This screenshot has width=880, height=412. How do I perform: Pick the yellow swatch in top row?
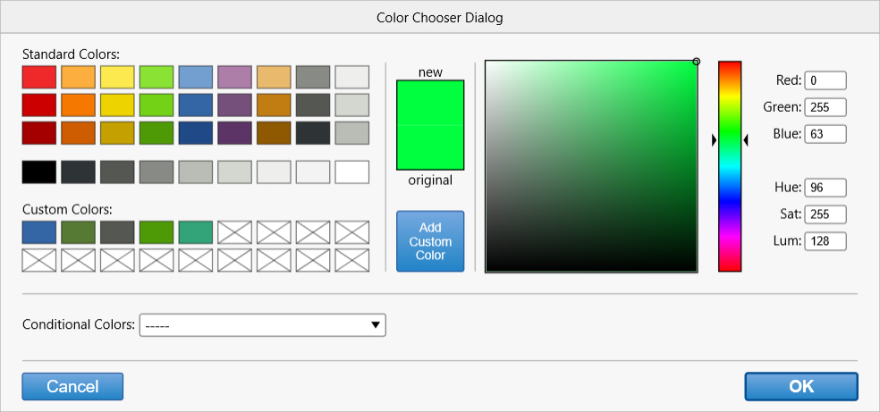117,77
